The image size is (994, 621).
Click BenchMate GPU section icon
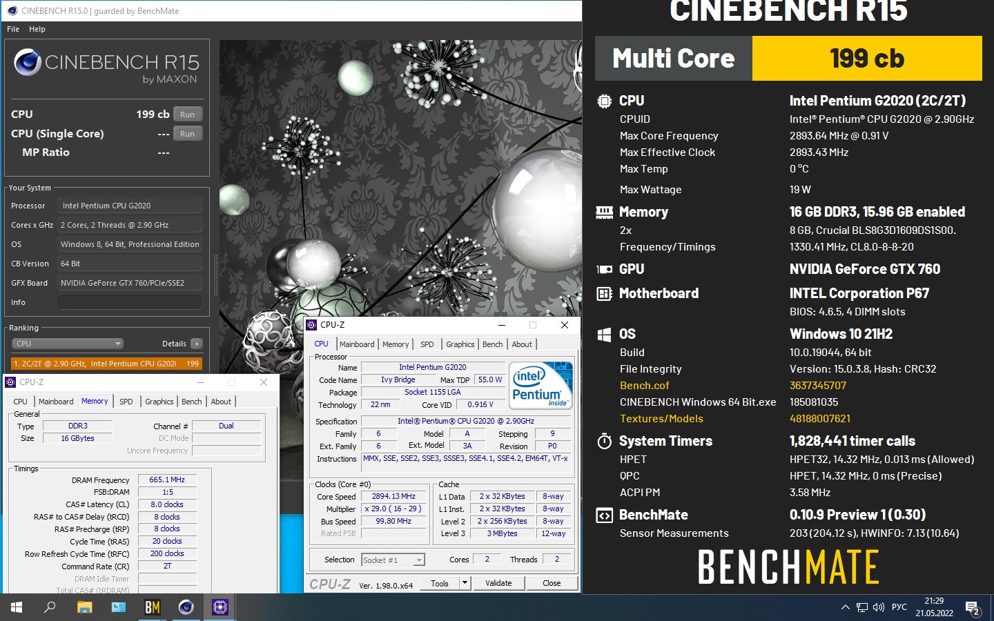[x=604, y=269]
